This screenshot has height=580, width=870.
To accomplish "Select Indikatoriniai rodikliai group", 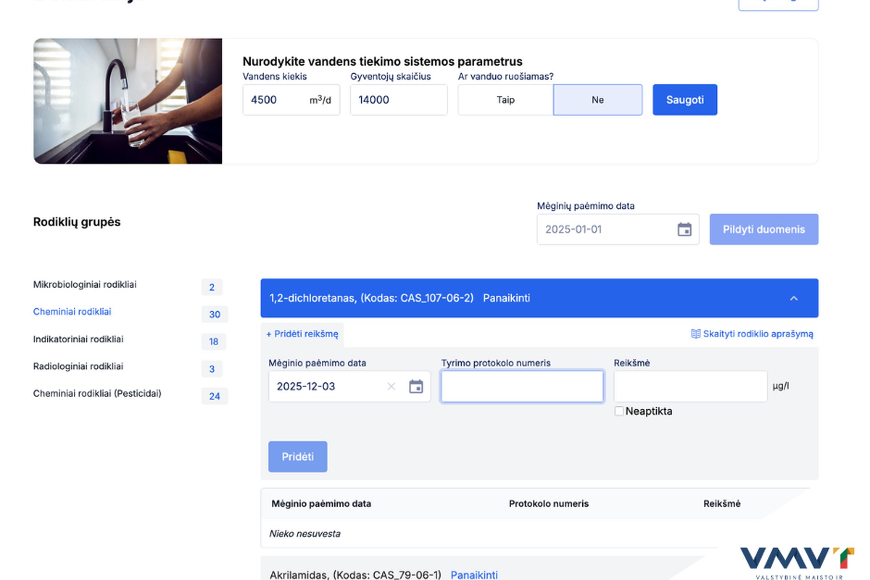I will tap(78, 339).
